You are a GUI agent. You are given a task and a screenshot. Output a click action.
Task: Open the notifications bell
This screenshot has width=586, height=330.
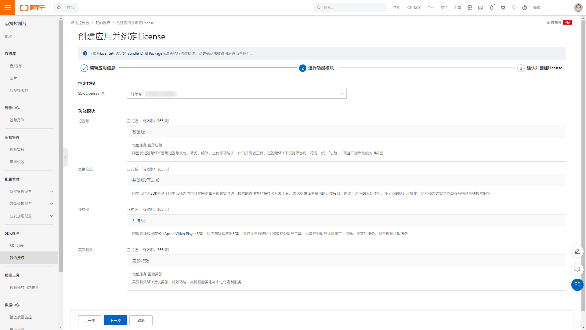point(491,8)
